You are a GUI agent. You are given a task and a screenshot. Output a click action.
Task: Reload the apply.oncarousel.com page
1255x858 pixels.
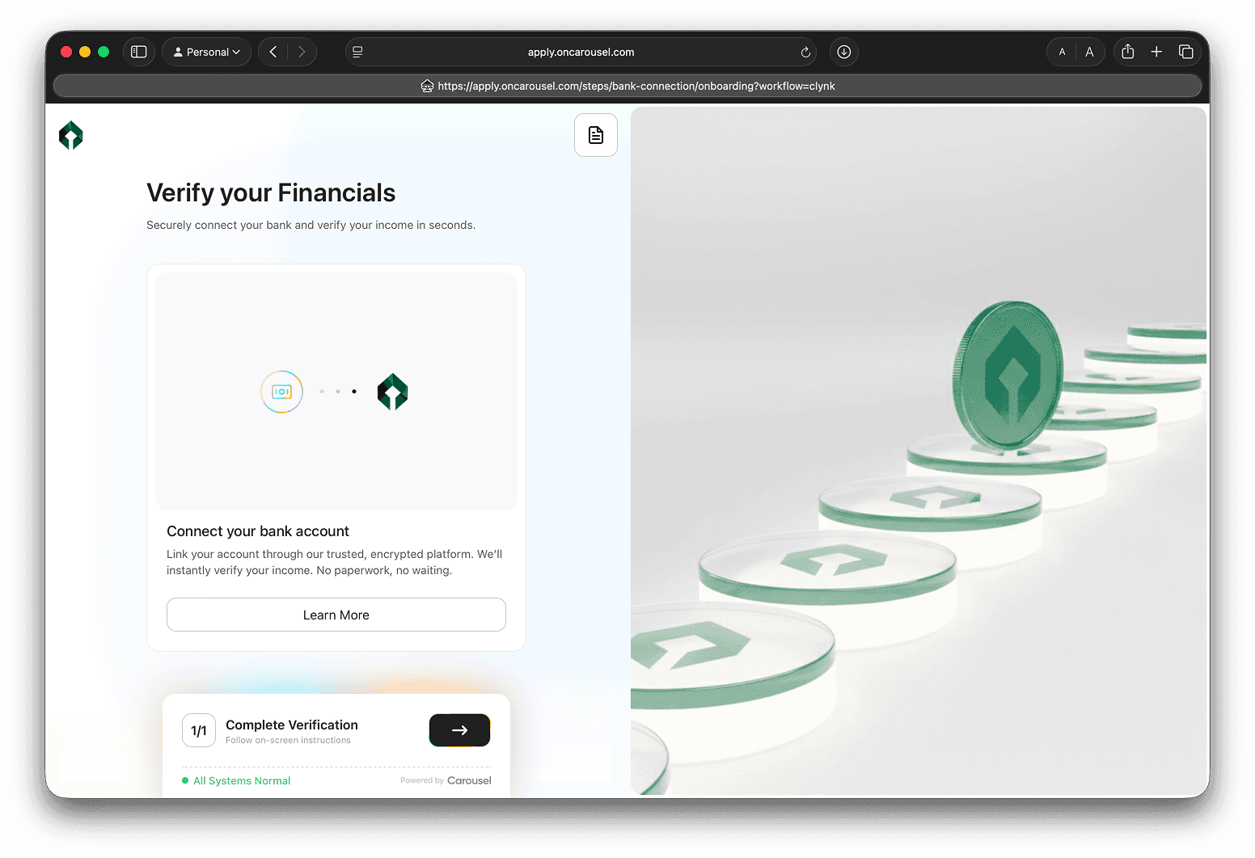click(805, 53)
